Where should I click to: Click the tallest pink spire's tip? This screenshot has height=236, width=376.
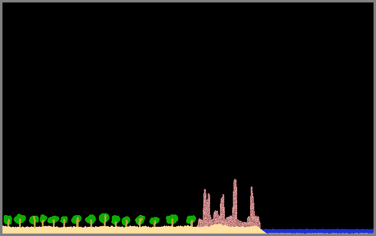click(235, 180)
